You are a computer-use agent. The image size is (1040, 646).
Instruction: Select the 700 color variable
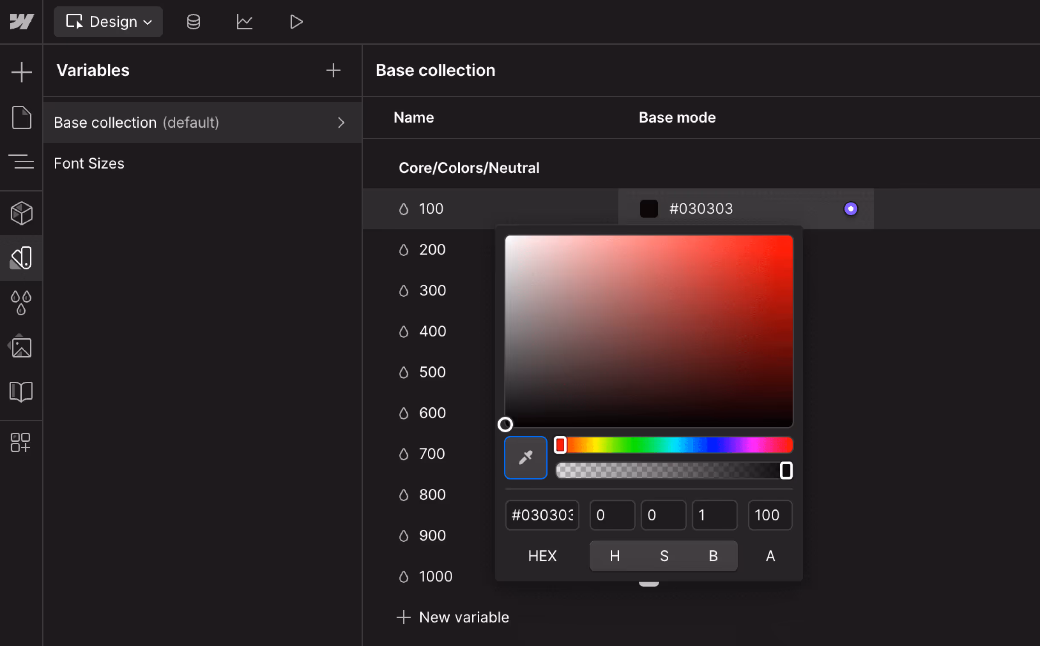tap(432, 454)
